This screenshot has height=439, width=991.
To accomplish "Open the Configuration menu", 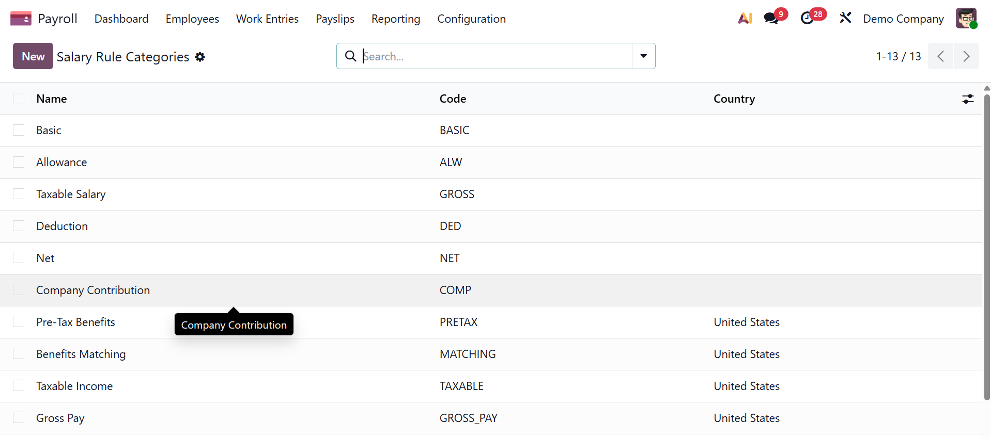I will pos(471,19).
